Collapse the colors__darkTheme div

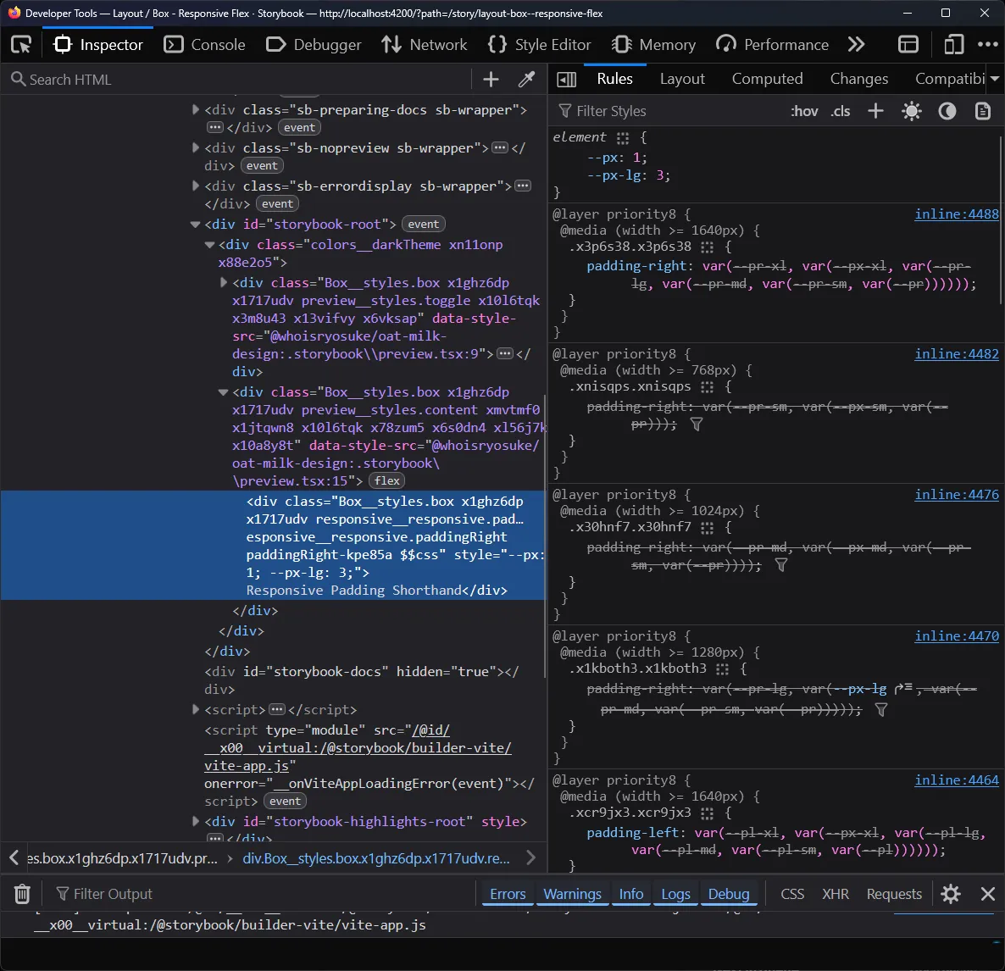tap(208, 244)
